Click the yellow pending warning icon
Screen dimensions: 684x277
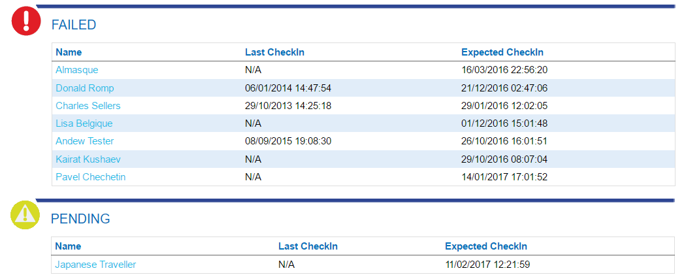(25, 215)
